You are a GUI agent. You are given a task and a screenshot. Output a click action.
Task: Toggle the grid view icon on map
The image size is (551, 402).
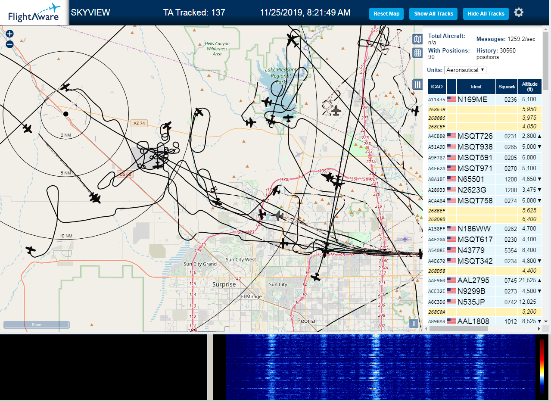[417, 53]
